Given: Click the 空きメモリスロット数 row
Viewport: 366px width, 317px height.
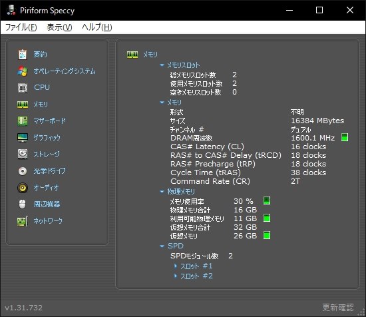Looking at the screenshot, I should 204,93.
